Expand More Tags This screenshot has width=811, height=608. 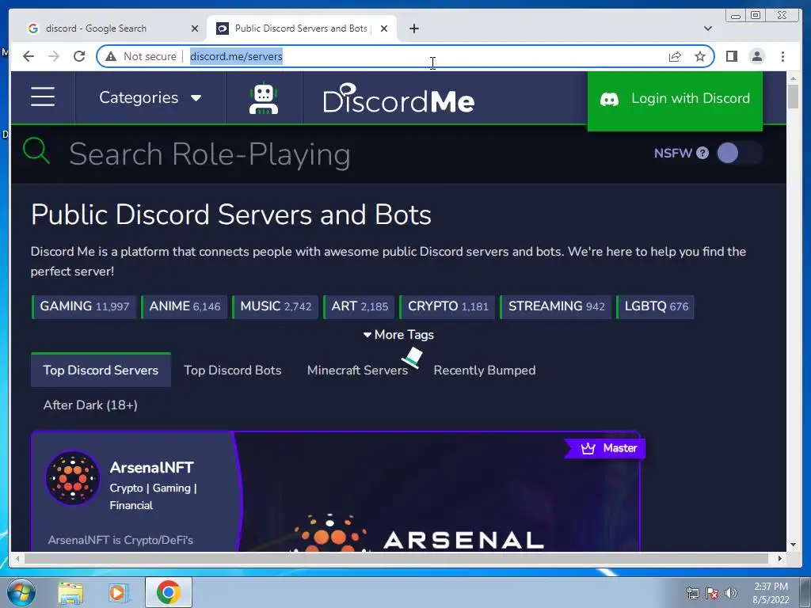pos(398,335)
